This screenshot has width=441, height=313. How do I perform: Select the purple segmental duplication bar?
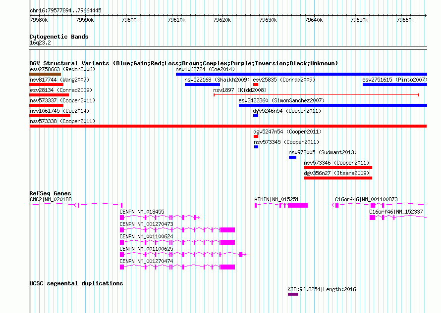[x=293, y=295]
